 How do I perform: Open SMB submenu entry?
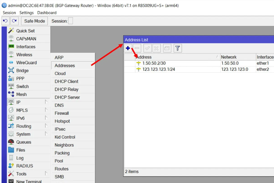73,177
